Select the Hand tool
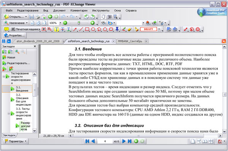Image resolution: width=228 pixels, height=151 pixels. coord(103,17)
